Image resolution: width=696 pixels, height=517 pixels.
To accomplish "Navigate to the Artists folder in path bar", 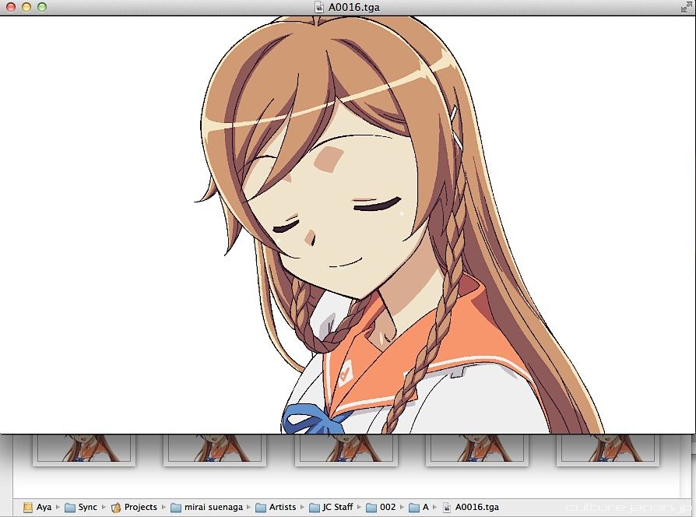I will tap(276, 507).
